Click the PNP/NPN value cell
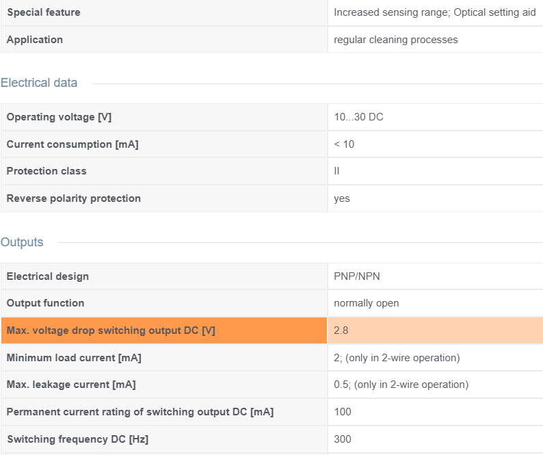The width and height of the screenshot is (543, 455). 436,276
